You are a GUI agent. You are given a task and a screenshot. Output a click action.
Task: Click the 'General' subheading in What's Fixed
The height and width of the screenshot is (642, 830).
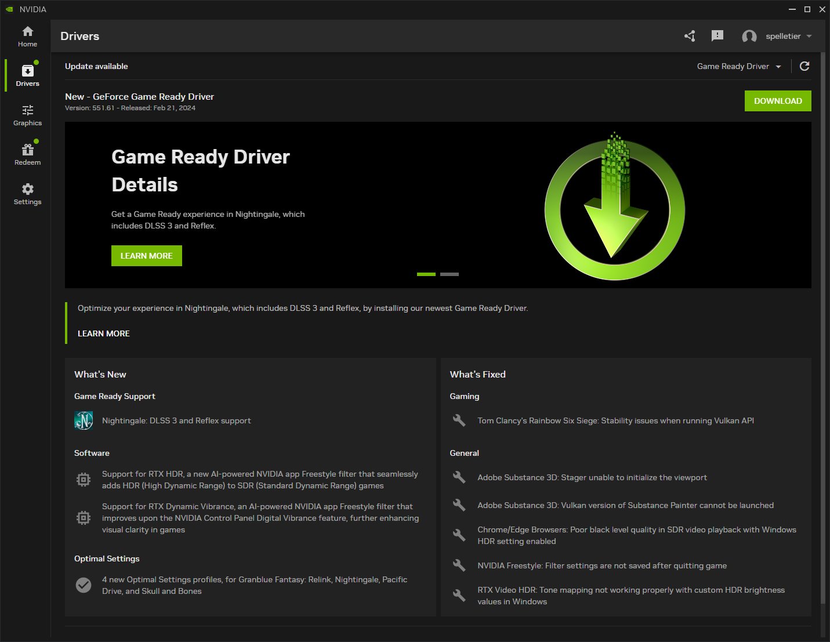(465, 453)
